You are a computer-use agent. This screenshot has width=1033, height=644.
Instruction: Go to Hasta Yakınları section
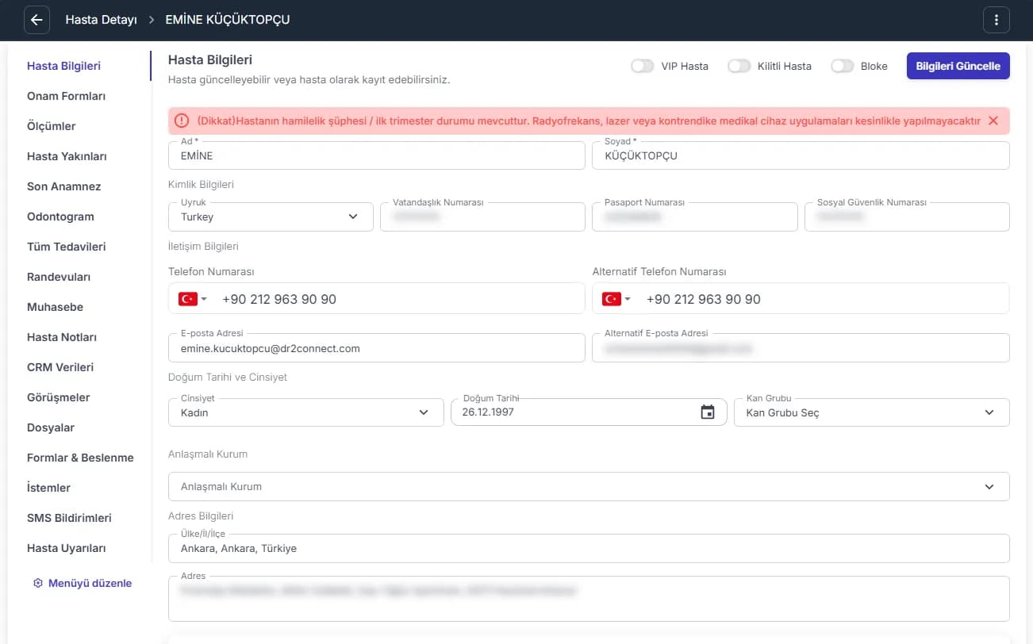67,156
